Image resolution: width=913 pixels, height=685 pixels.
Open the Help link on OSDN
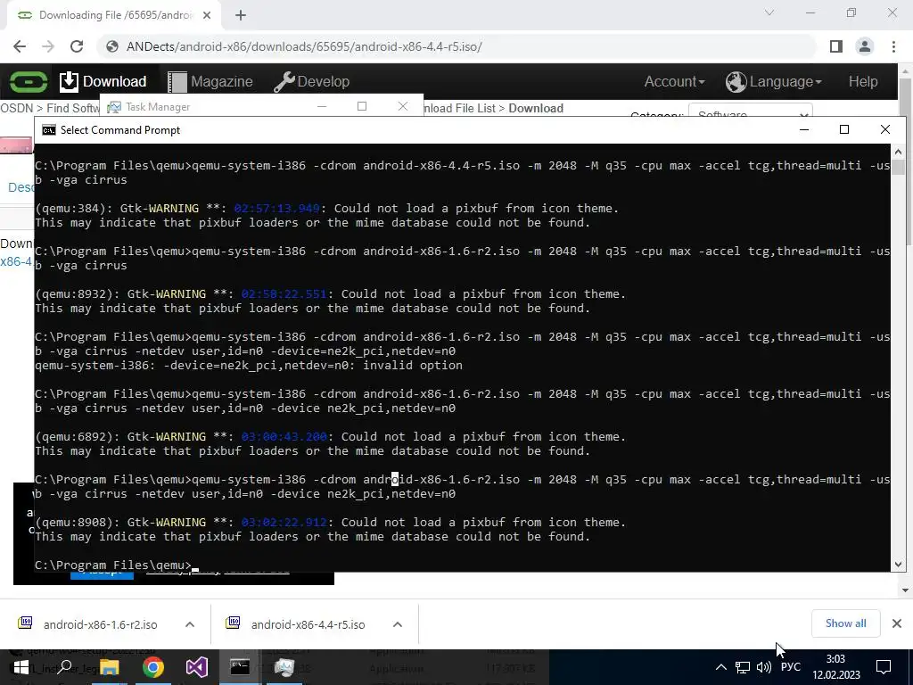(x=863, y=81)
